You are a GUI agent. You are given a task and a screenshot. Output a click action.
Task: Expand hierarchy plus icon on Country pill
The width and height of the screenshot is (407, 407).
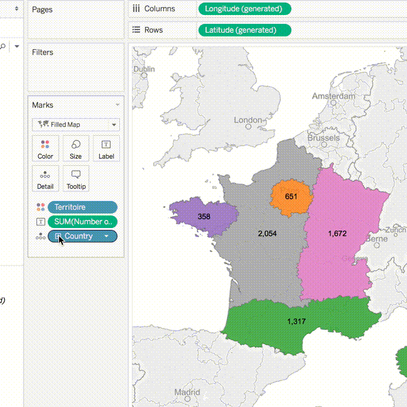(58, 236)
